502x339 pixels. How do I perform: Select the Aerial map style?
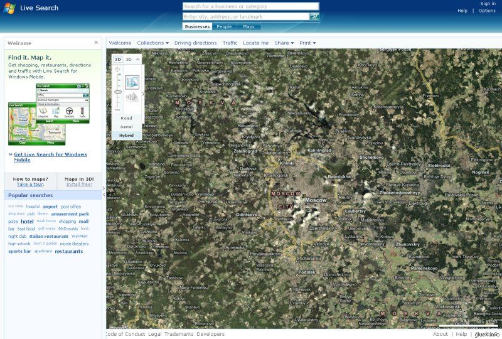(127, 126)
